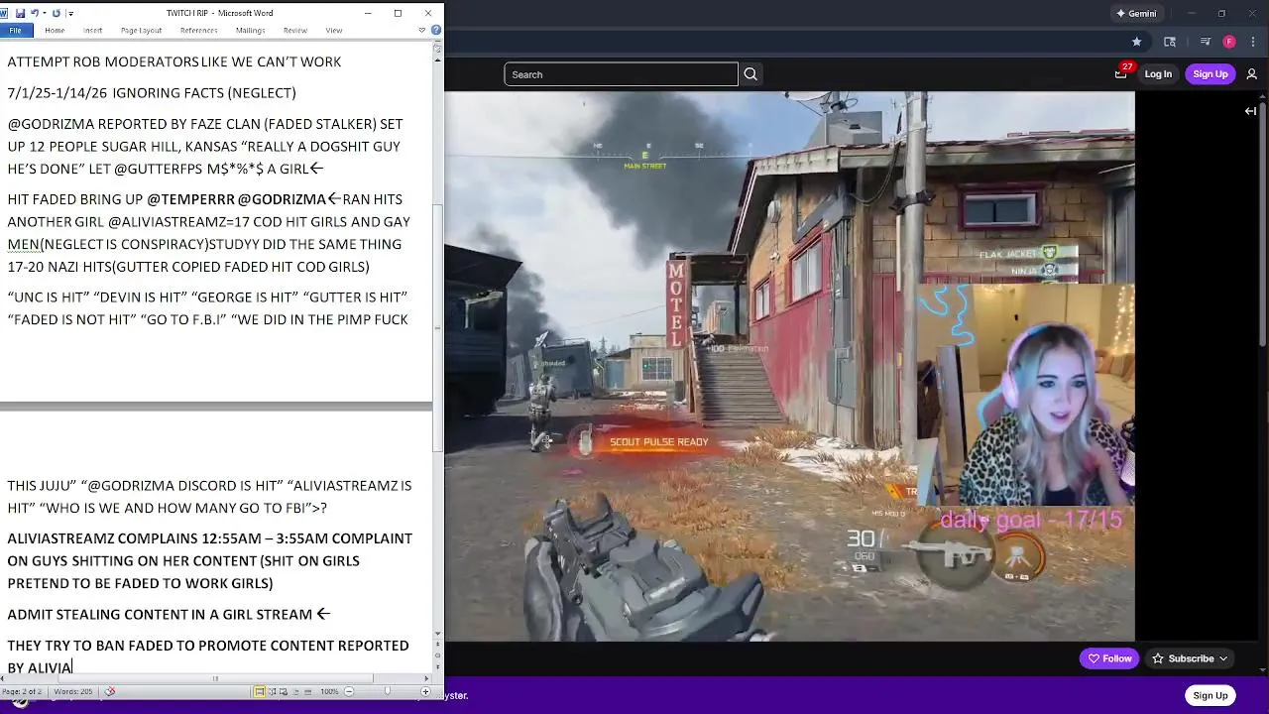Open the Chrome profile avatar F

coord(1229,42)
